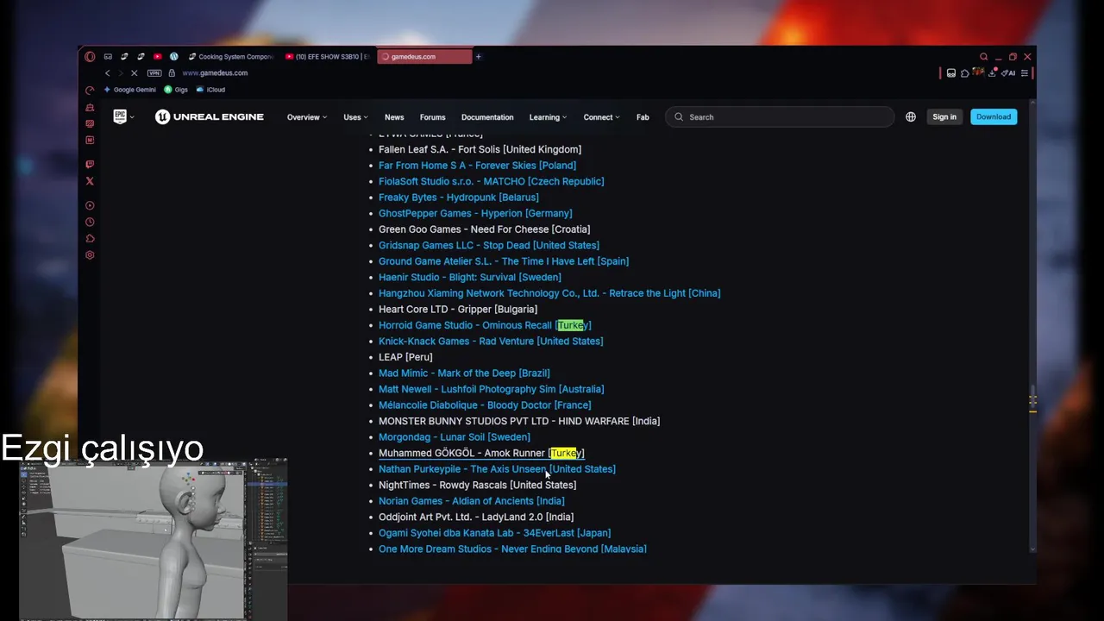
Task: Open the Easy Setup menu icon
Action: coord(1024,73)
